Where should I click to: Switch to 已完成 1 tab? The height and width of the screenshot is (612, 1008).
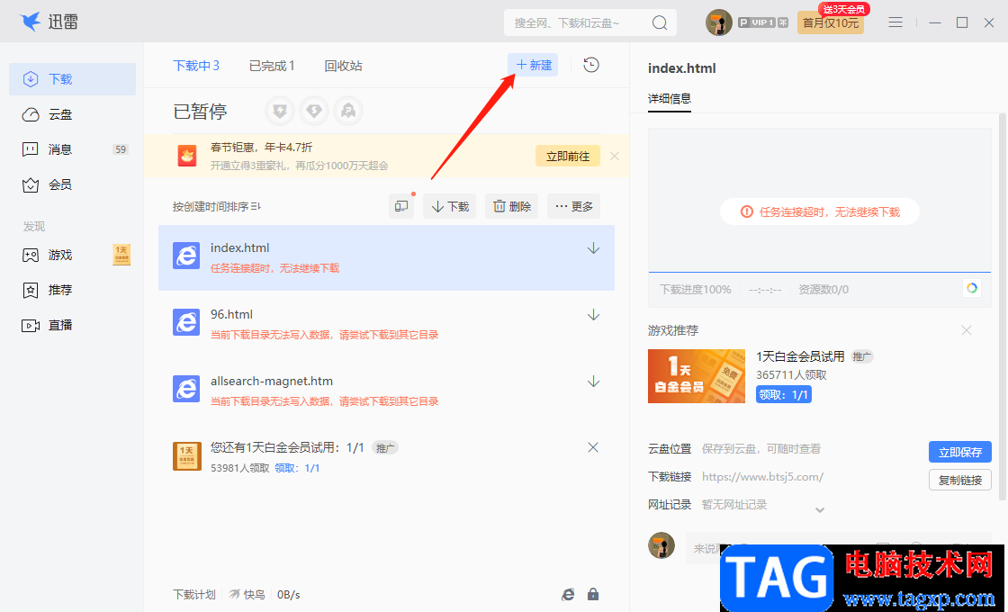pos(271,66)
